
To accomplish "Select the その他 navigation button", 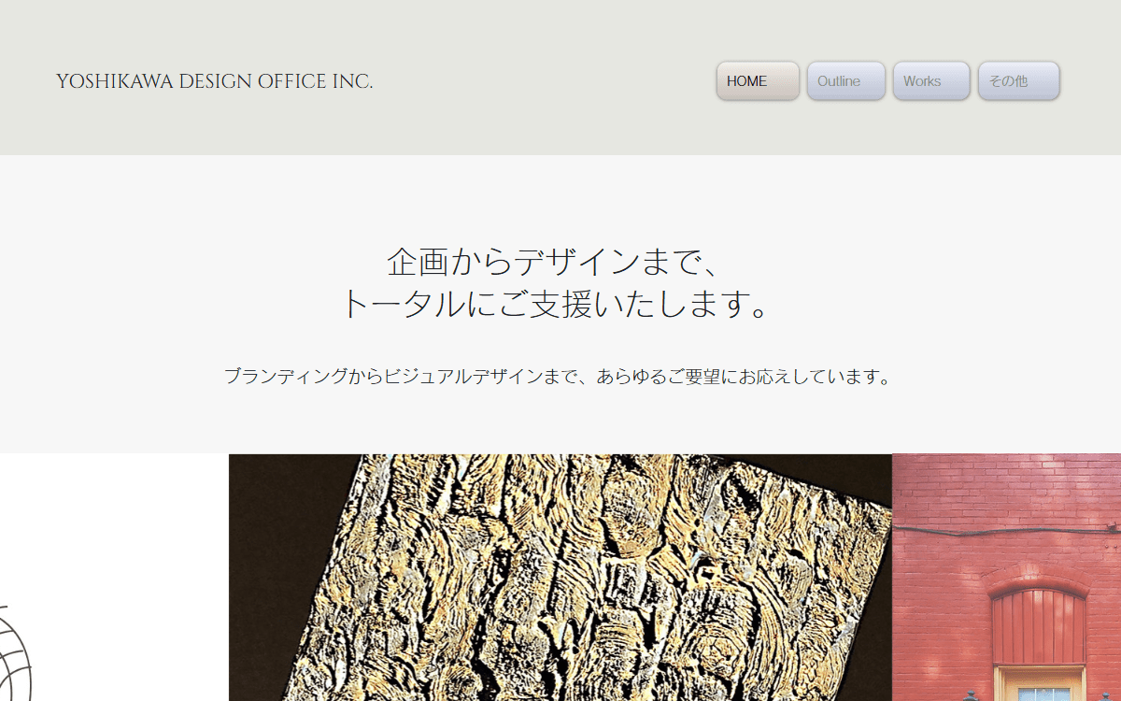I will 1019,81.
